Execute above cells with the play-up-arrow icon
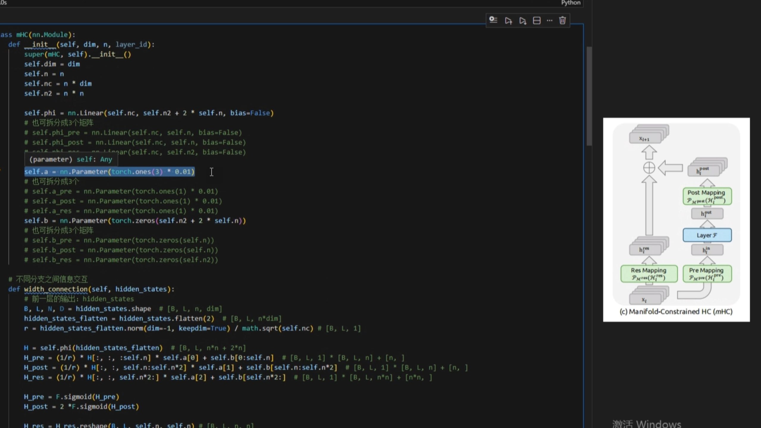Image resolution: width=761 pixels, height=428 pixels. 508,21
